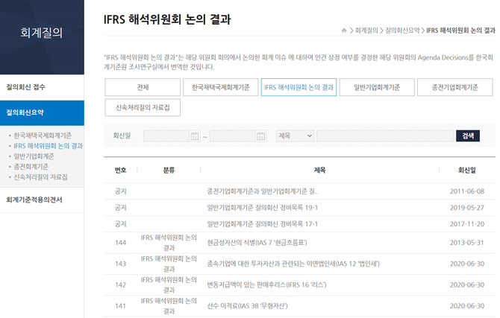This screenshot has width=500, height=318.
Task: Click the start date input field
Action: [x=166, y=136]
